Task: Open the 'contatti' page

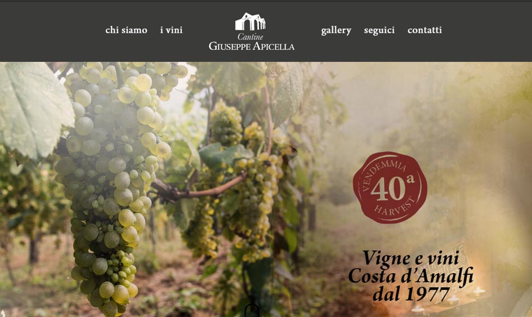Action: (424, 30)
